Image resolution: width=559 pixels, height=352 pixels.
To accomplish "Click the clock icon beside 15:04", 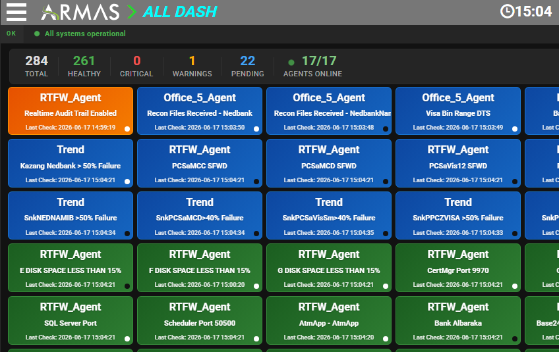I will tap(507, 11).
